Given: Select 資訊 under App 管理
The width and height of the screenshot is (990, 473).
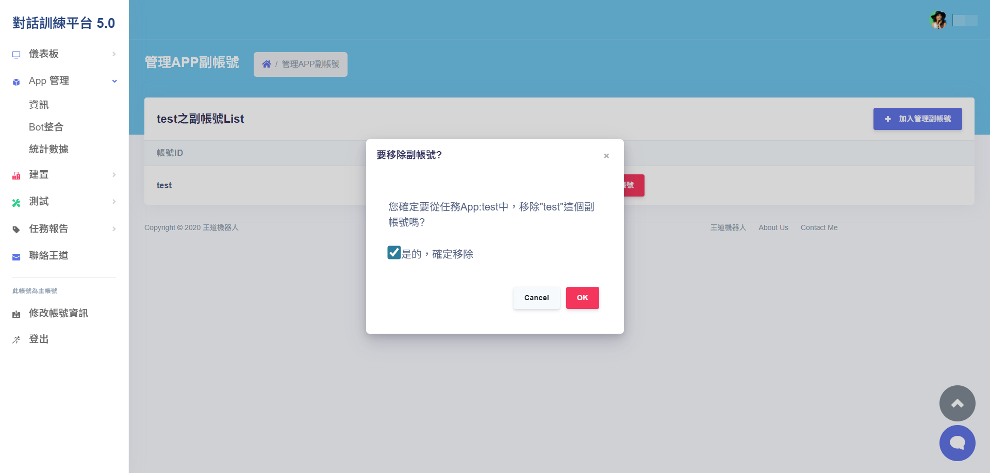Looking at the screenshot, I should pos(39,105).
